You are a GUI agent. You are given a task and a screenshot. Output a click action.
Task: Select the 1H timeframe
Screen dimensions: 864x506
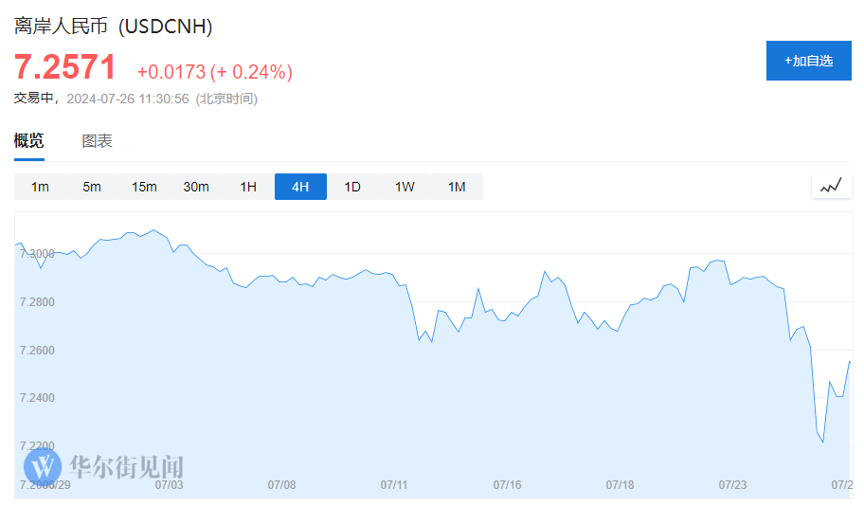pos(248,187)
